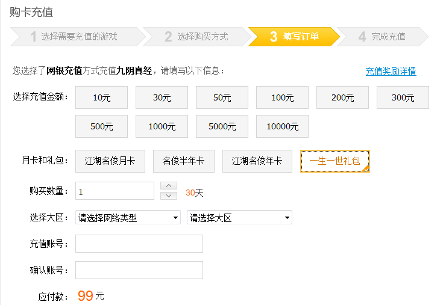446x305 pixels.
Task: Choose the 名俊半年卡 option
Action: click(183, 161)
